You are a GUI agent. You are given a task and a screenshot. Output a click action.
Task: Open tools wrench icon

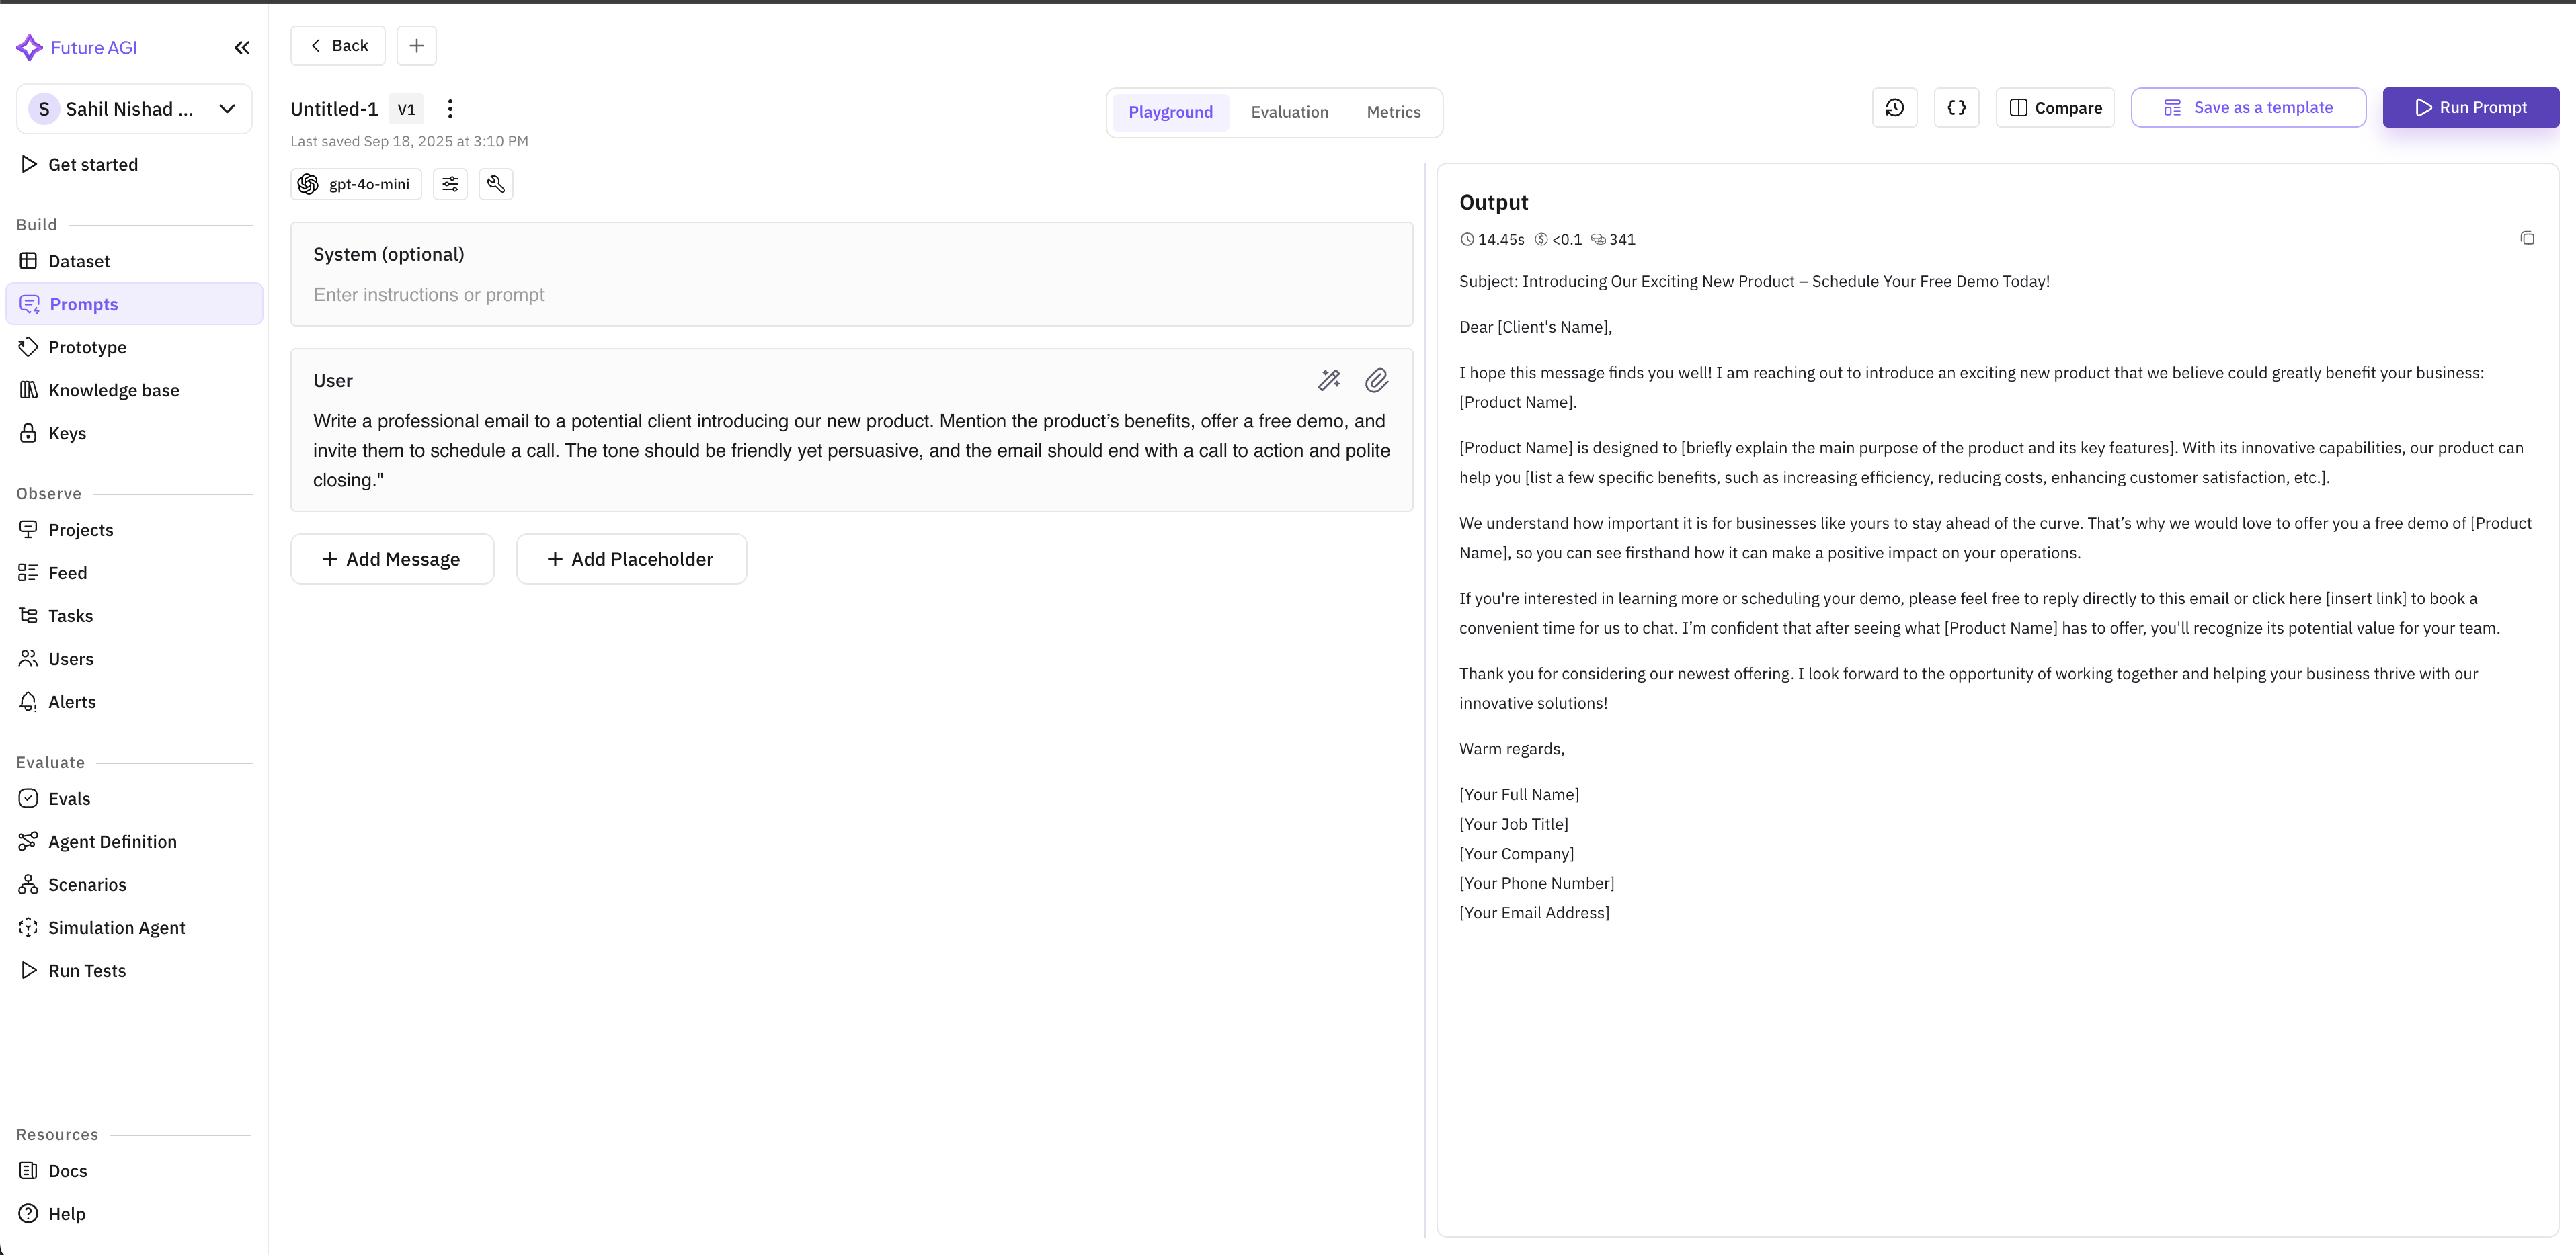[x=496, y=184]
